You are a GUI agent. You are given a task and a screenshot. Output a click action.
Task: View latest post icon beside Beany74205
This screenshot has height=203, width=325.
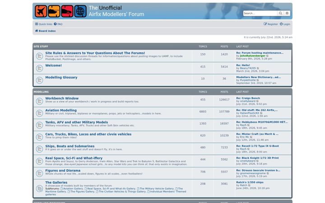pos(258,68)
